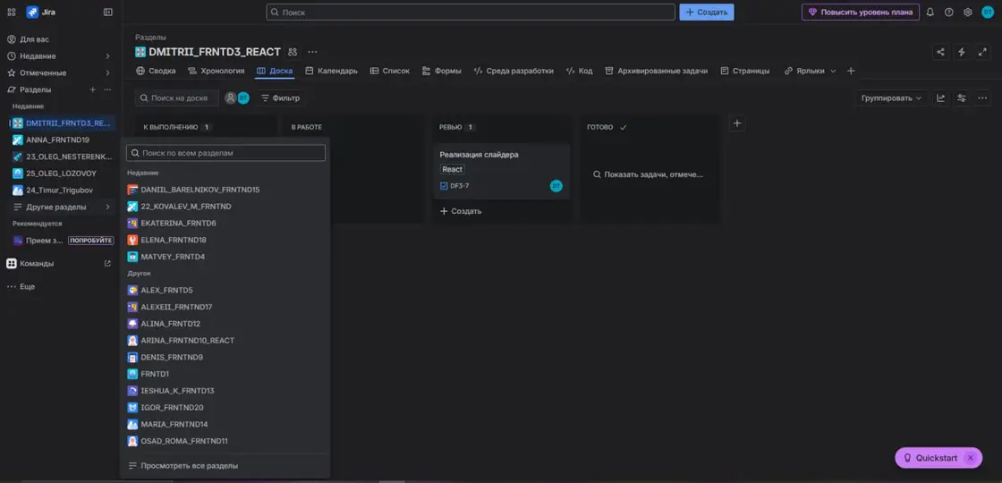
Task: Click the top Поиск search field
Action: click(471, 13)
